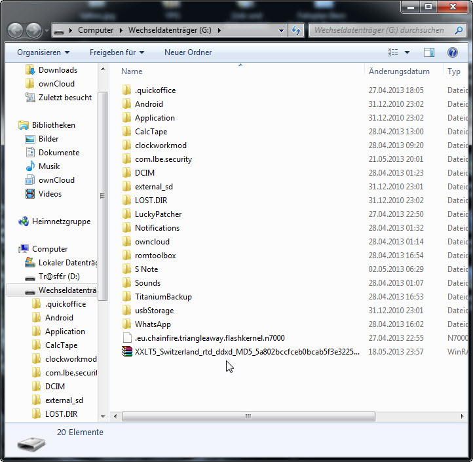The width and height of the screenshot is (473, 462).
Task: Select the LOST.DIR folder in file list
Action: tap(151, 201)
